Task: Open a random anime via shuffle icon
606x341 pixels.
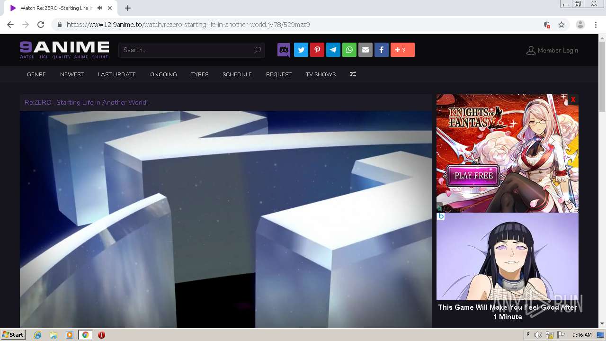Action: [353, 74]
